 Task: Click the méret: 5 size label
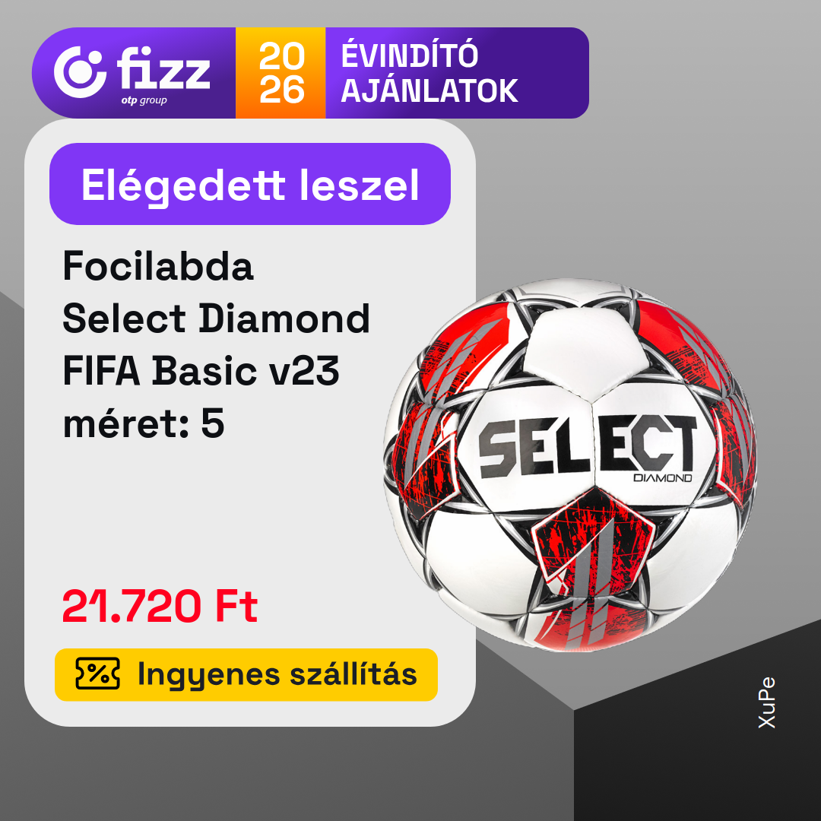(144, 423)
